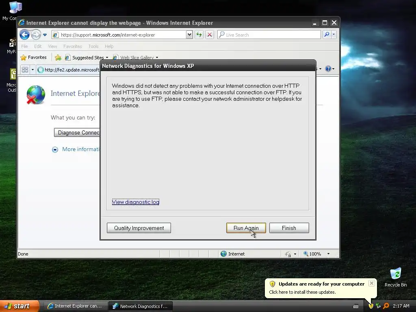
Task: Expand the tab list dropdown arrow
Action: pyautogui.click(x=32, y=69)
